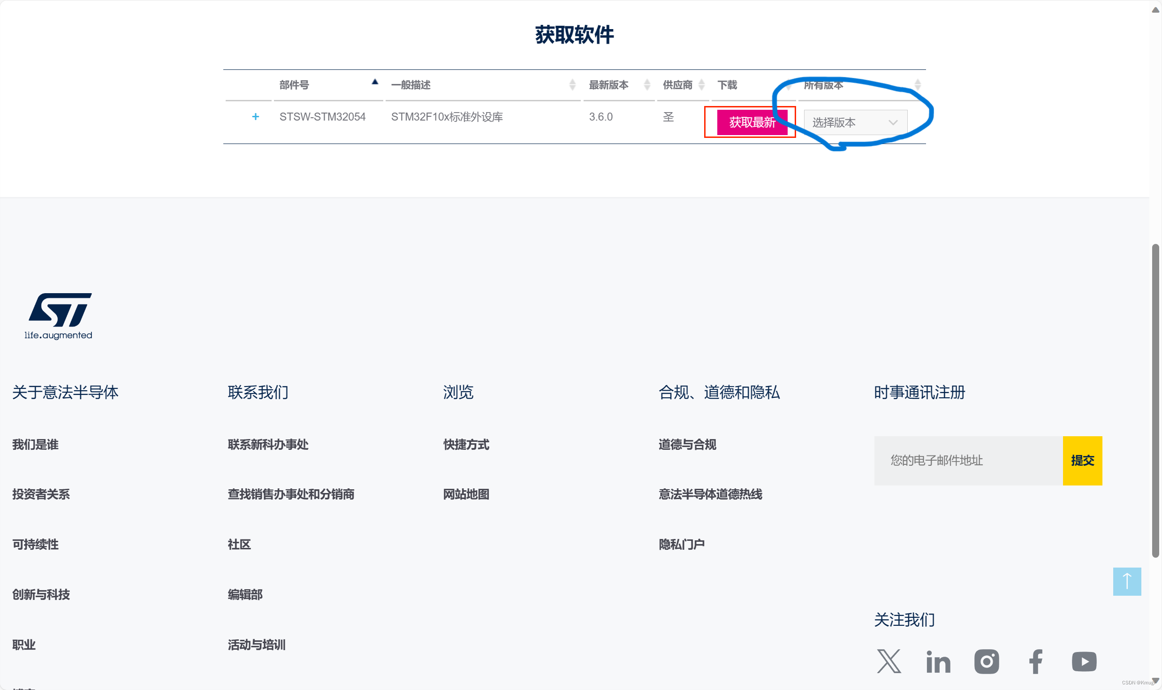
Task: Open the 意法半导体道德热线 link
Action: click(x=710, y=494)
